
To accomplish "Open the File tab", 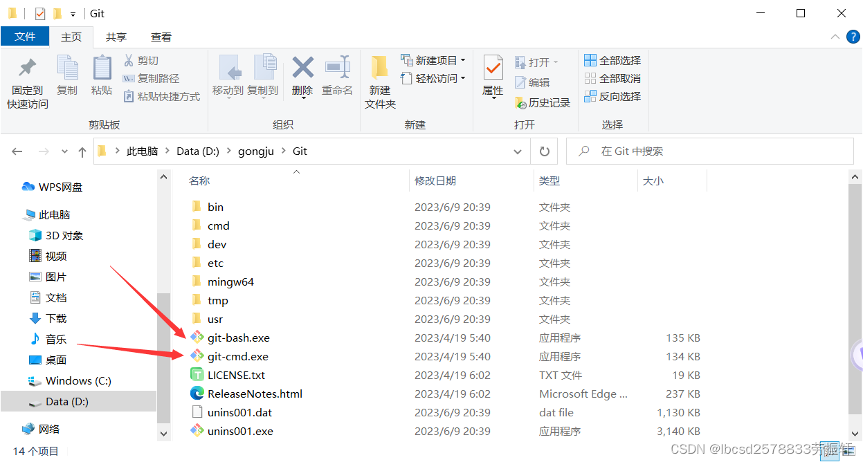I will point(25,37).
